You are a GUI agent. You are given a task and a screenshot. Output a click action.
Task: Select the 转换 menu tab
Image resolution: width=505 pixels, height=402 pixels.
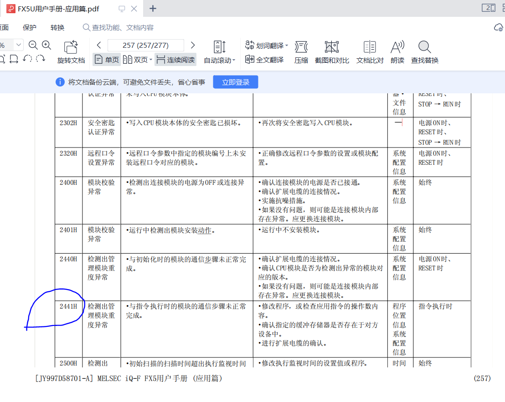57,28
